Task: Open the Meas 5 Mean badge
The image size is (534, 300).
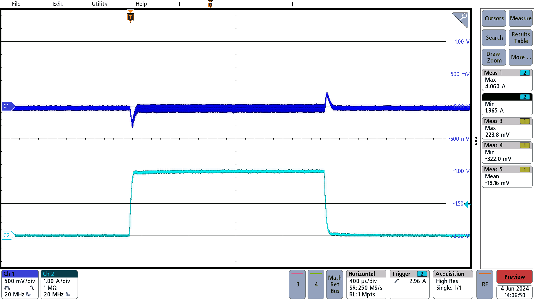Action: [x=507, y=176]
